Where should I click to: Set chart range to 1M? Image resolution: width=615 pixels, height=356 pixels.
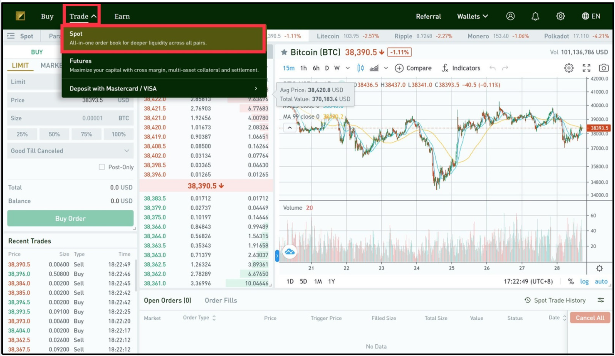[318, 281]
